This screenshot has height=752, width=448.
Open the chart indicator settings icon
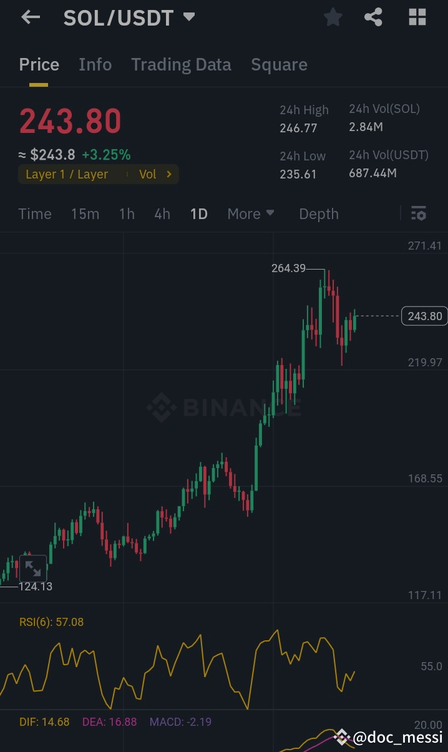418,213
